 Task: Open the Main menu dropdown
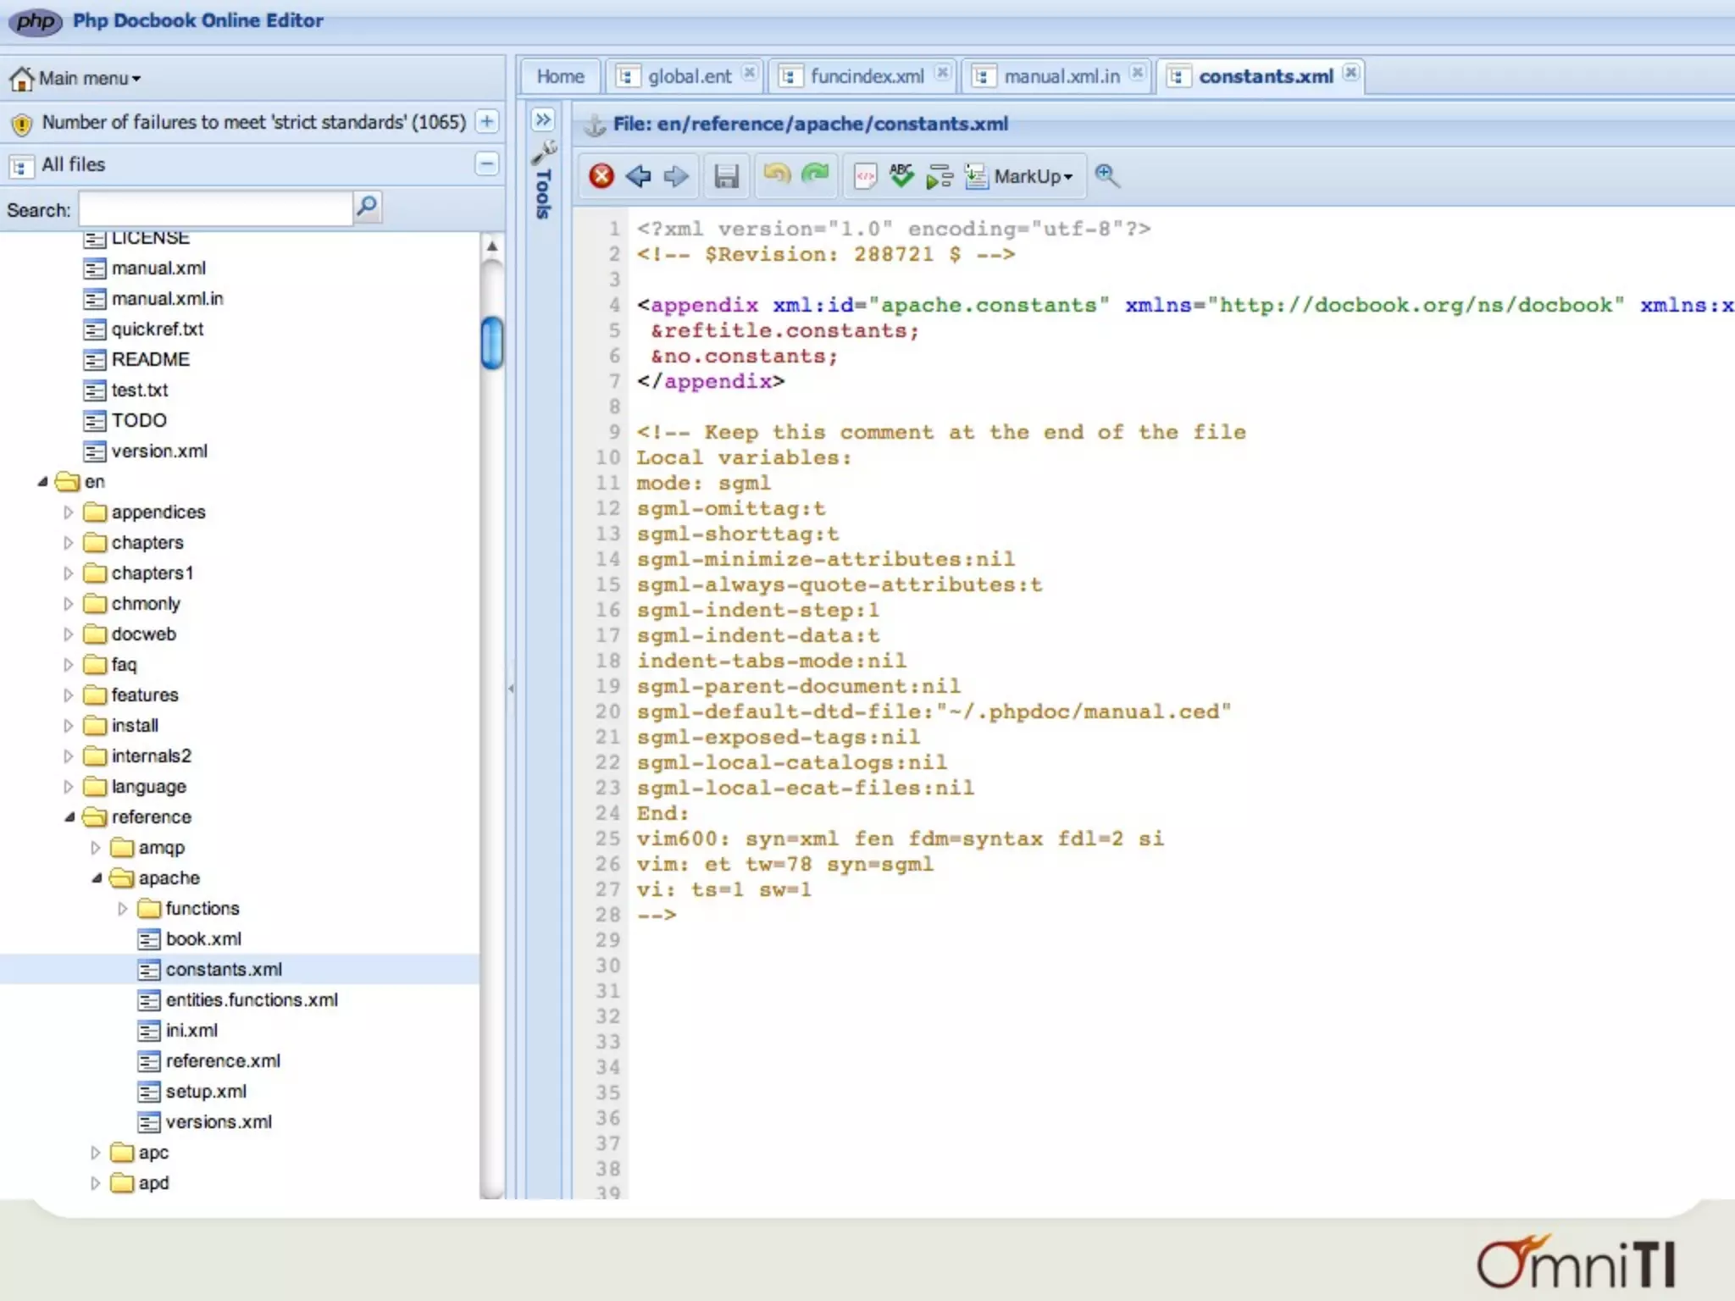click(x=89, y=79)
